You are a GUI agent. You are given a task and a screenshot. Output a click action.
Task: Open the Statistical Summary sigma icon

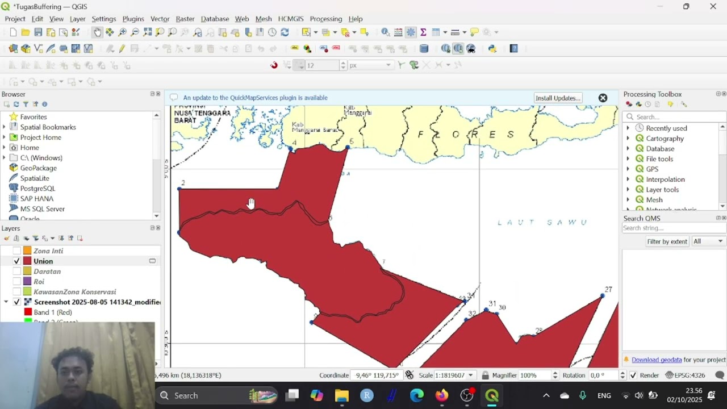tap(423, 32)
